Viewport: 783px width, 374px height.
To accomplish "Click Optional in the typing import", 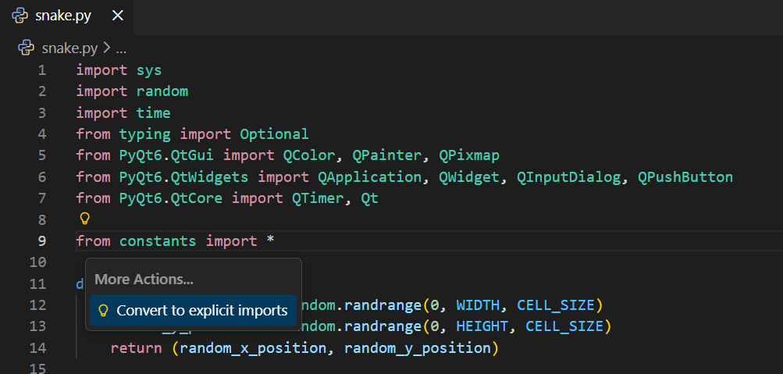I will pos(274,134).
